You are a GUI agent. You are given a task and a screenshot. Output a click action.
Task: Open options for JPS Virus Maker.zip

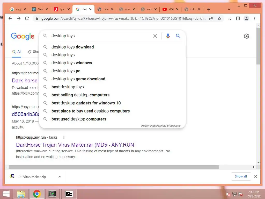coord(60,177)
